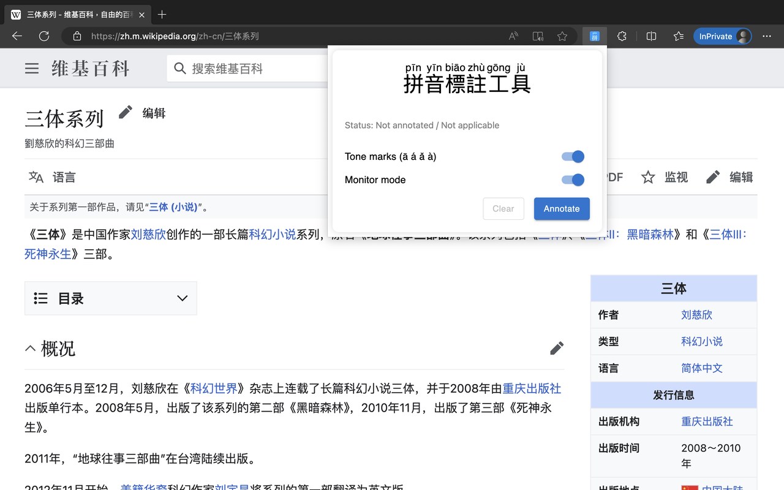Open a new tab with plus icon
784x490 pixels.
tap(162, 14)
